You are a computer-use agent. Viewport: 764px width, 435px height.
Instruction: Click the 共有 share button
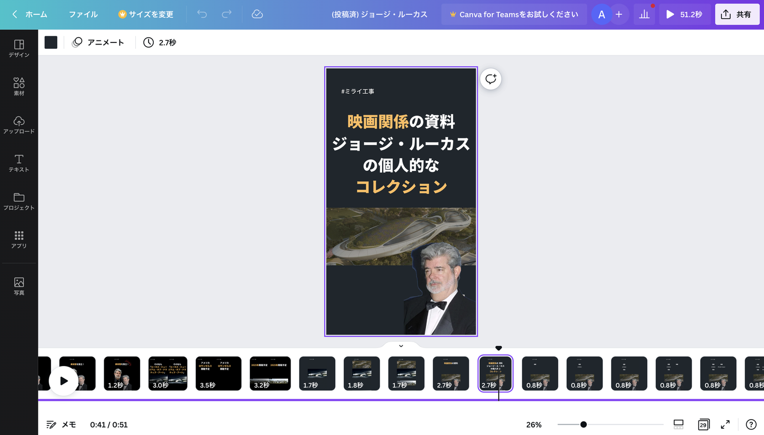(737, 14)
